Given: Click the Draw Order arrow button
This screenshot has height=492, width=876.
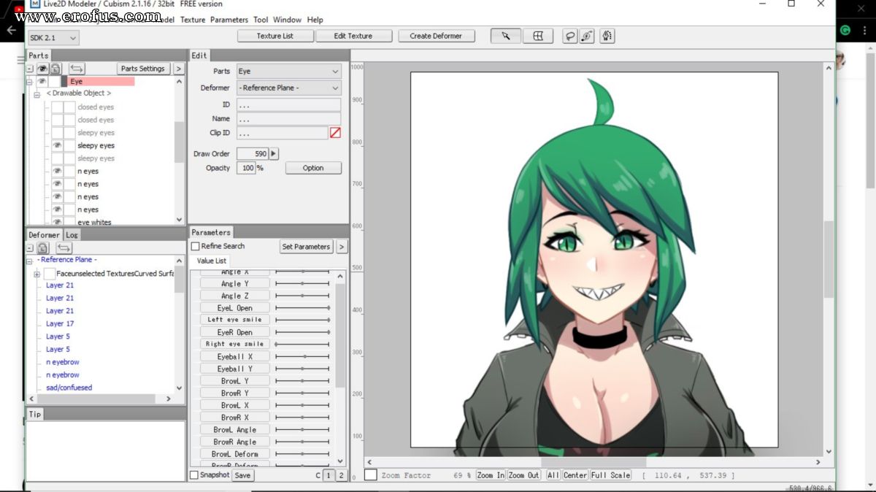Looking at the screenshot, I should [x=274, y=154].
